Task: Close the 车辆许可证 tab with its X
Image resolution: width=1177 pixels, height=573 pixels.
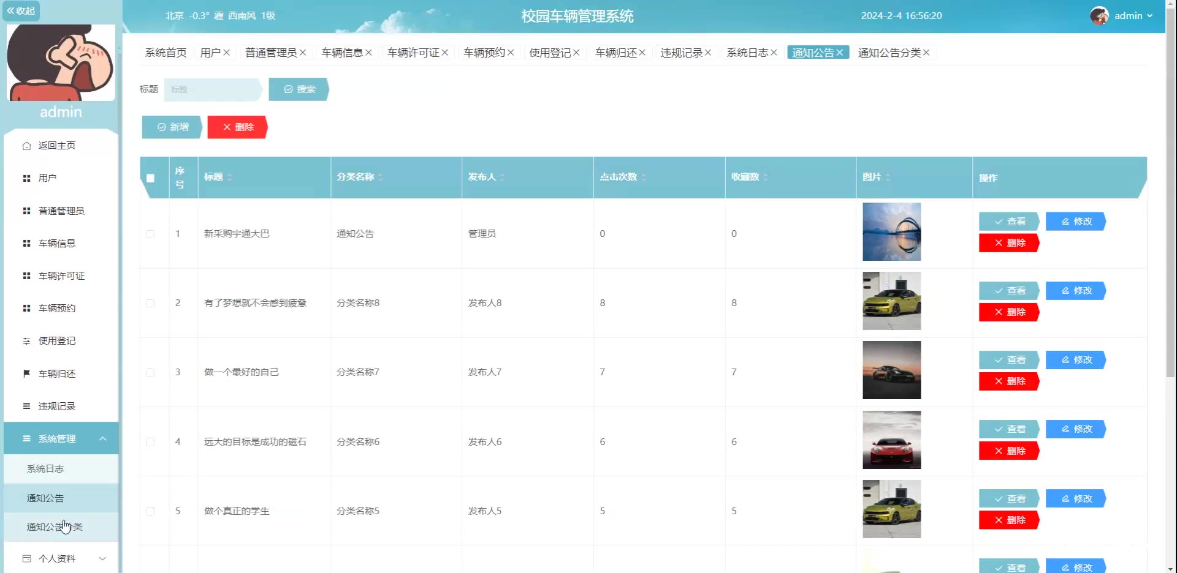Action: [x=445, y=53]
